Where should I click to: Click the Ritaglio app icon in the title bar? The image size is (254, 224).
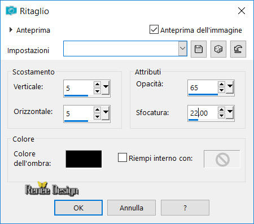click(11, 11)
